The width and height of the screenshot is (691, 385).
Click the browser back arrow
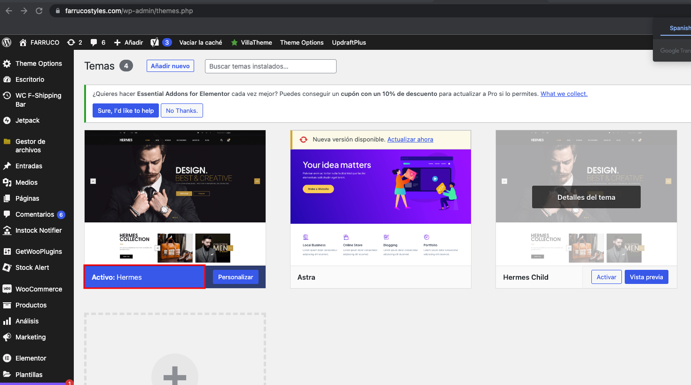pyautogui.click(x=9, y=11)
